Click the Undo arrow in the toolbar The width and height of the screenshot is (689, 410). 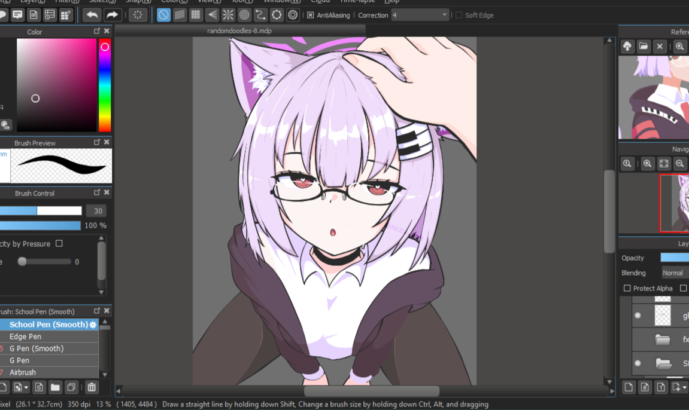[92, 15]
